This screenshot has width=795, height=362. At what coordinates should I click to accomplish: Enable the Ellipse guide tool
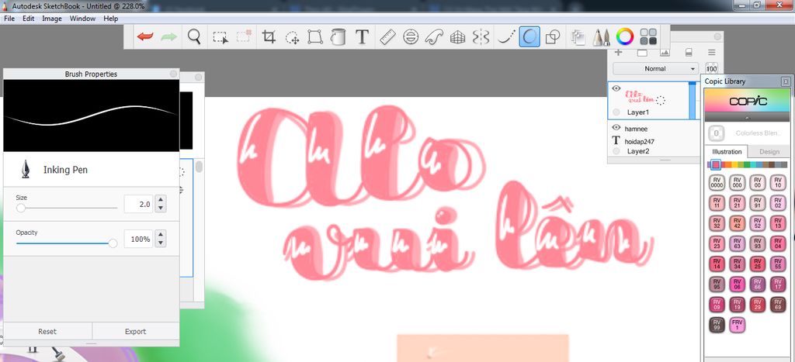coord(411,37)
